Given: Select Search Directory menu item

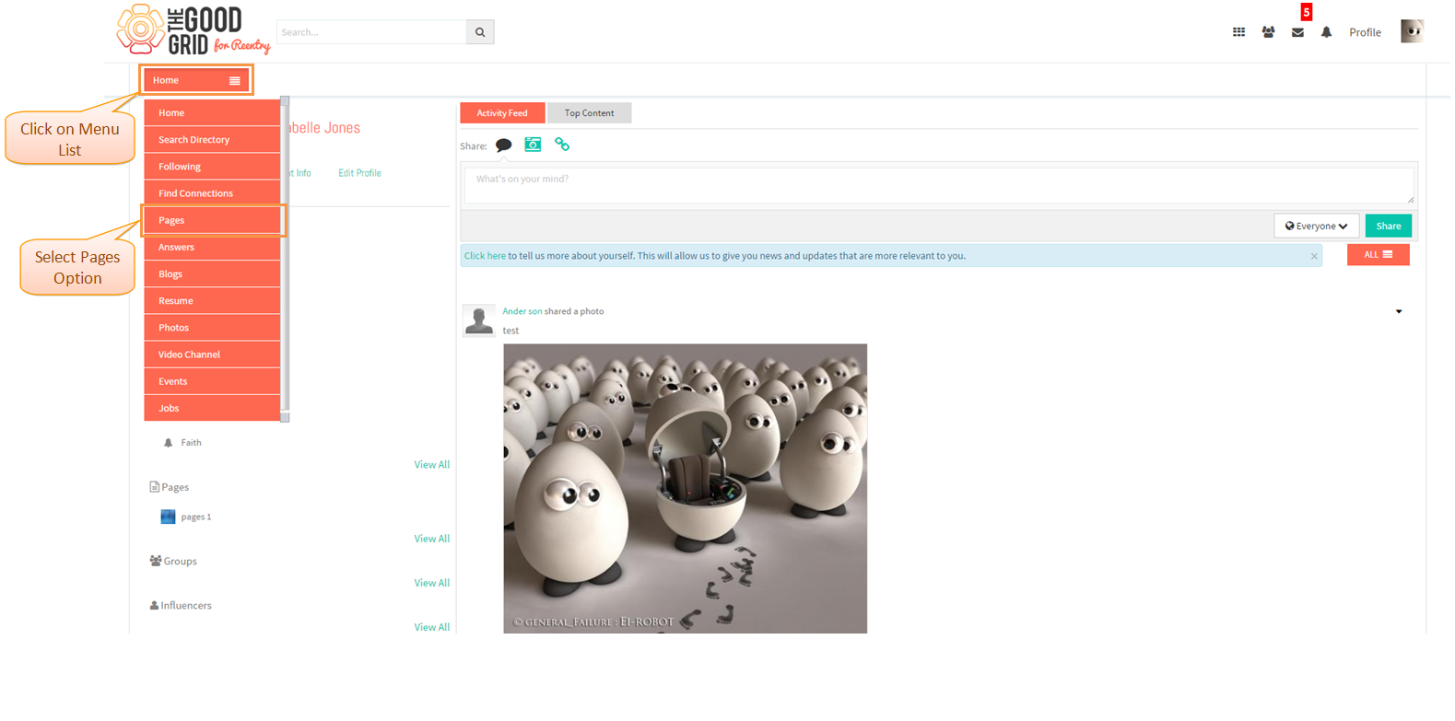Looking at the screenshot, I should (x=212, y=140).
